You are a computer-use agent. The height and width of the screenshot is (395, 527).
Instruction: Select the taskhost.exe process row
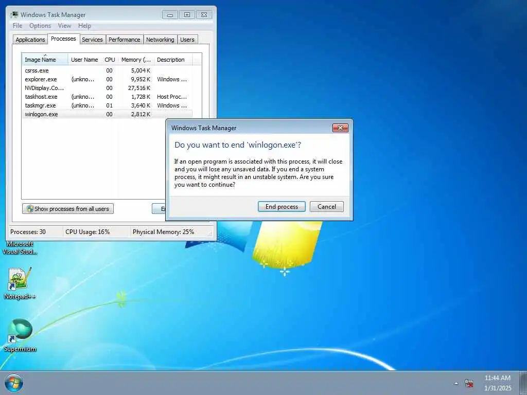coord(107,97)
